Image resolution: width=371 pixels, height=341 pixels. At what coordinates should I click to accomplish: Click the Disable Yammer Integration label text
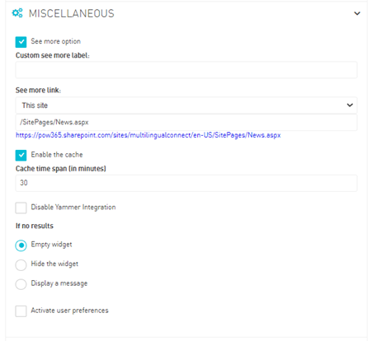(x=73, y=208)
